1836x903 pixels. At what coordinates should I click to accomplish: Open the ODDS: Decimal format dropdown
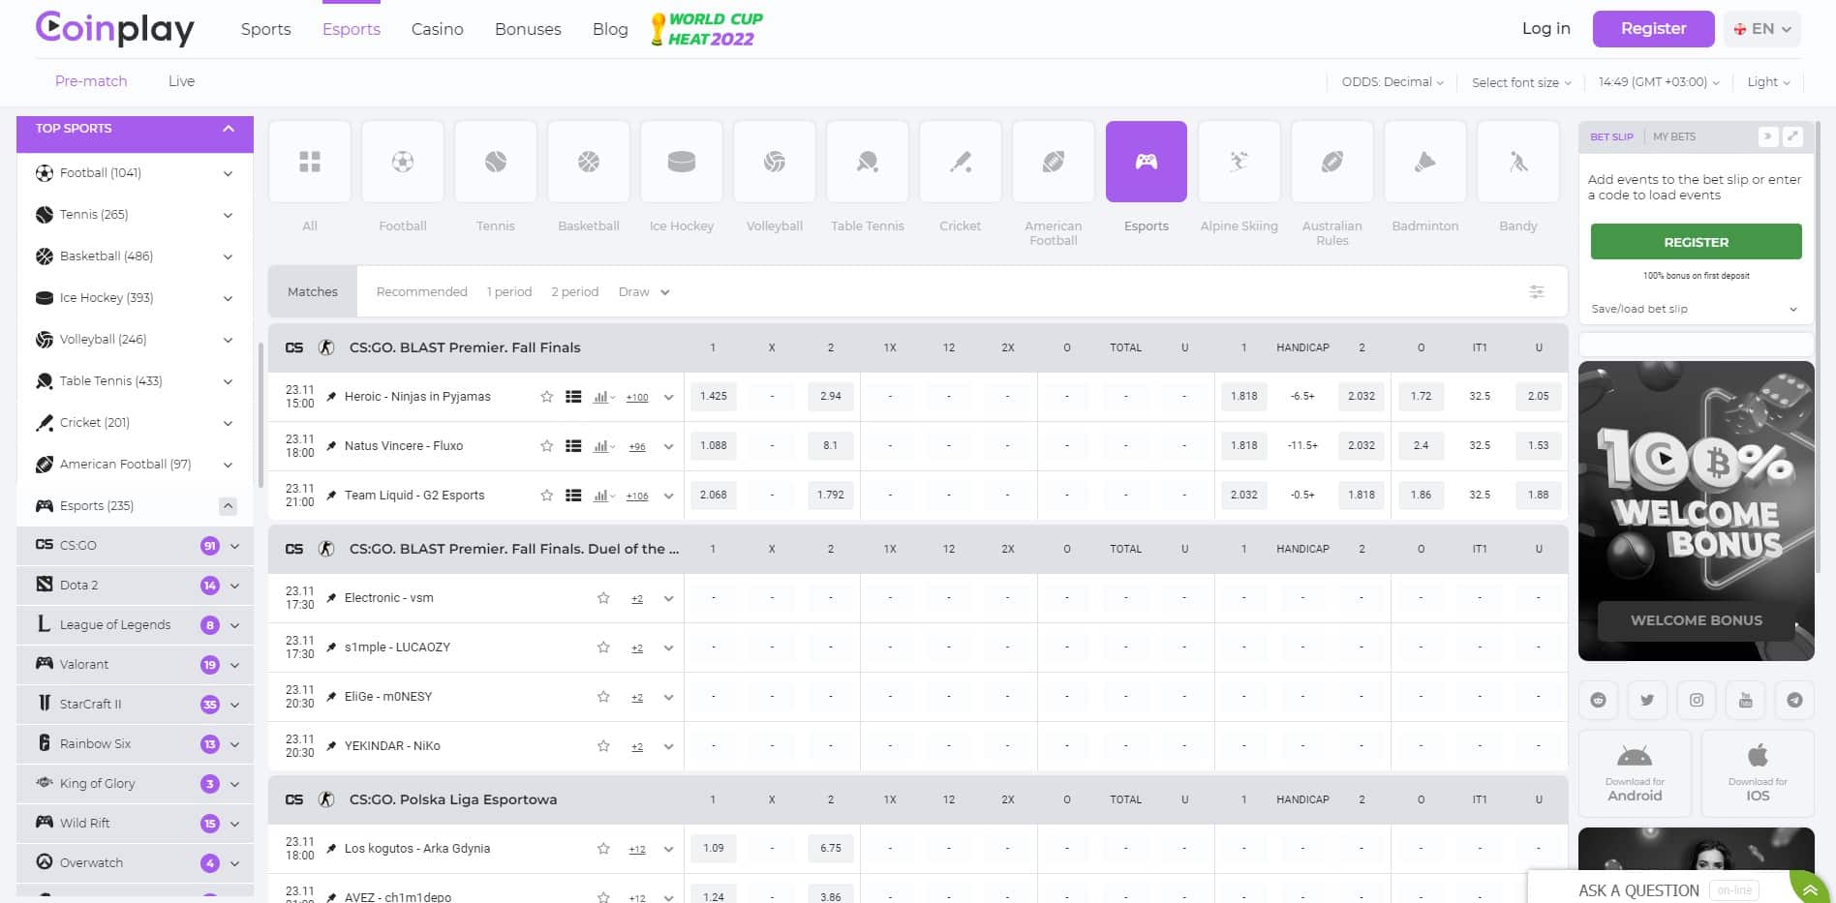pos(1392,82)
